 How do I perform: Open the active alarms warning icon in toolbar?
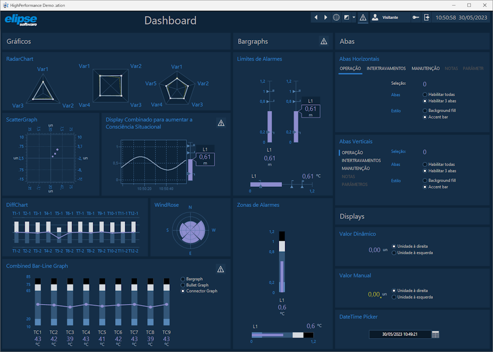point(363,17)
